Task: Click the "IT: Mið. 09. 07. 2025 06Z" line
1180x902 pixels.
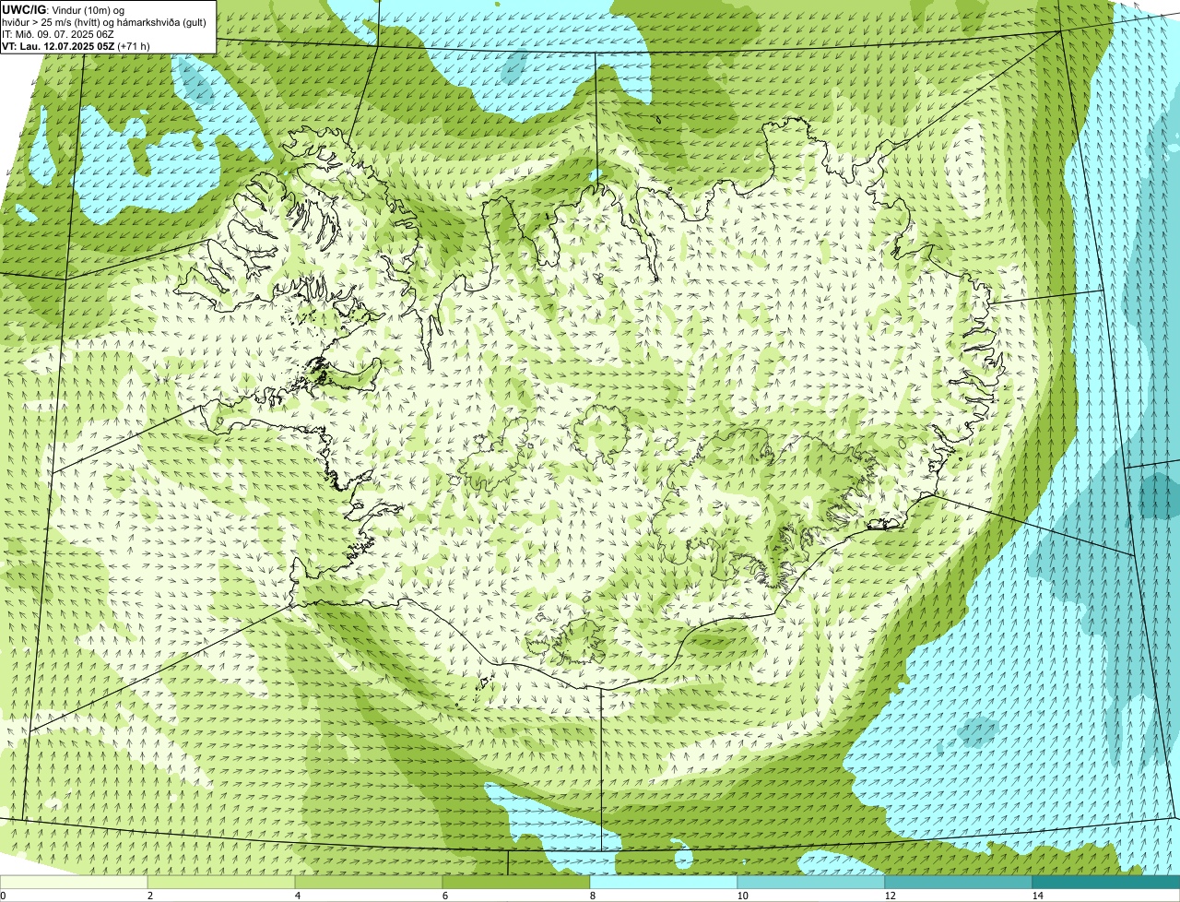Action: tap(58, 34)
